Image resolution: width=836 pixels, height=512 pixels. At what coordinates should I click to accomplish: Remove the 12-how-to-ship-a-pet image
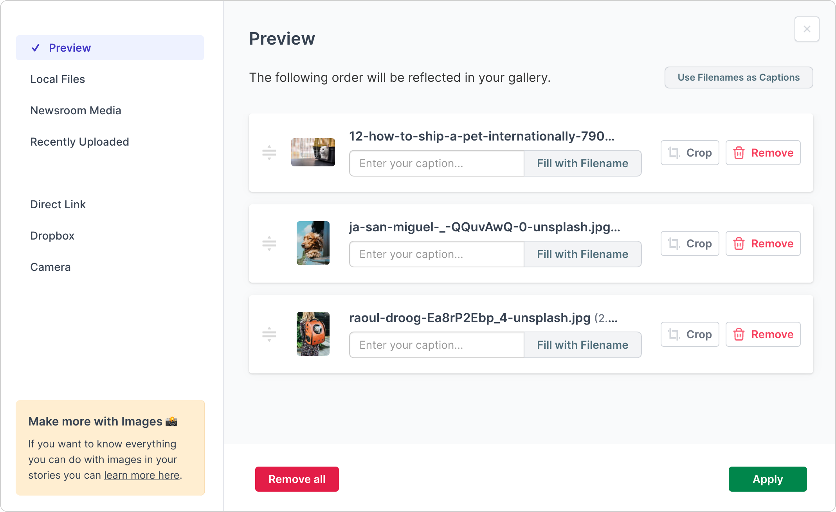763,153
